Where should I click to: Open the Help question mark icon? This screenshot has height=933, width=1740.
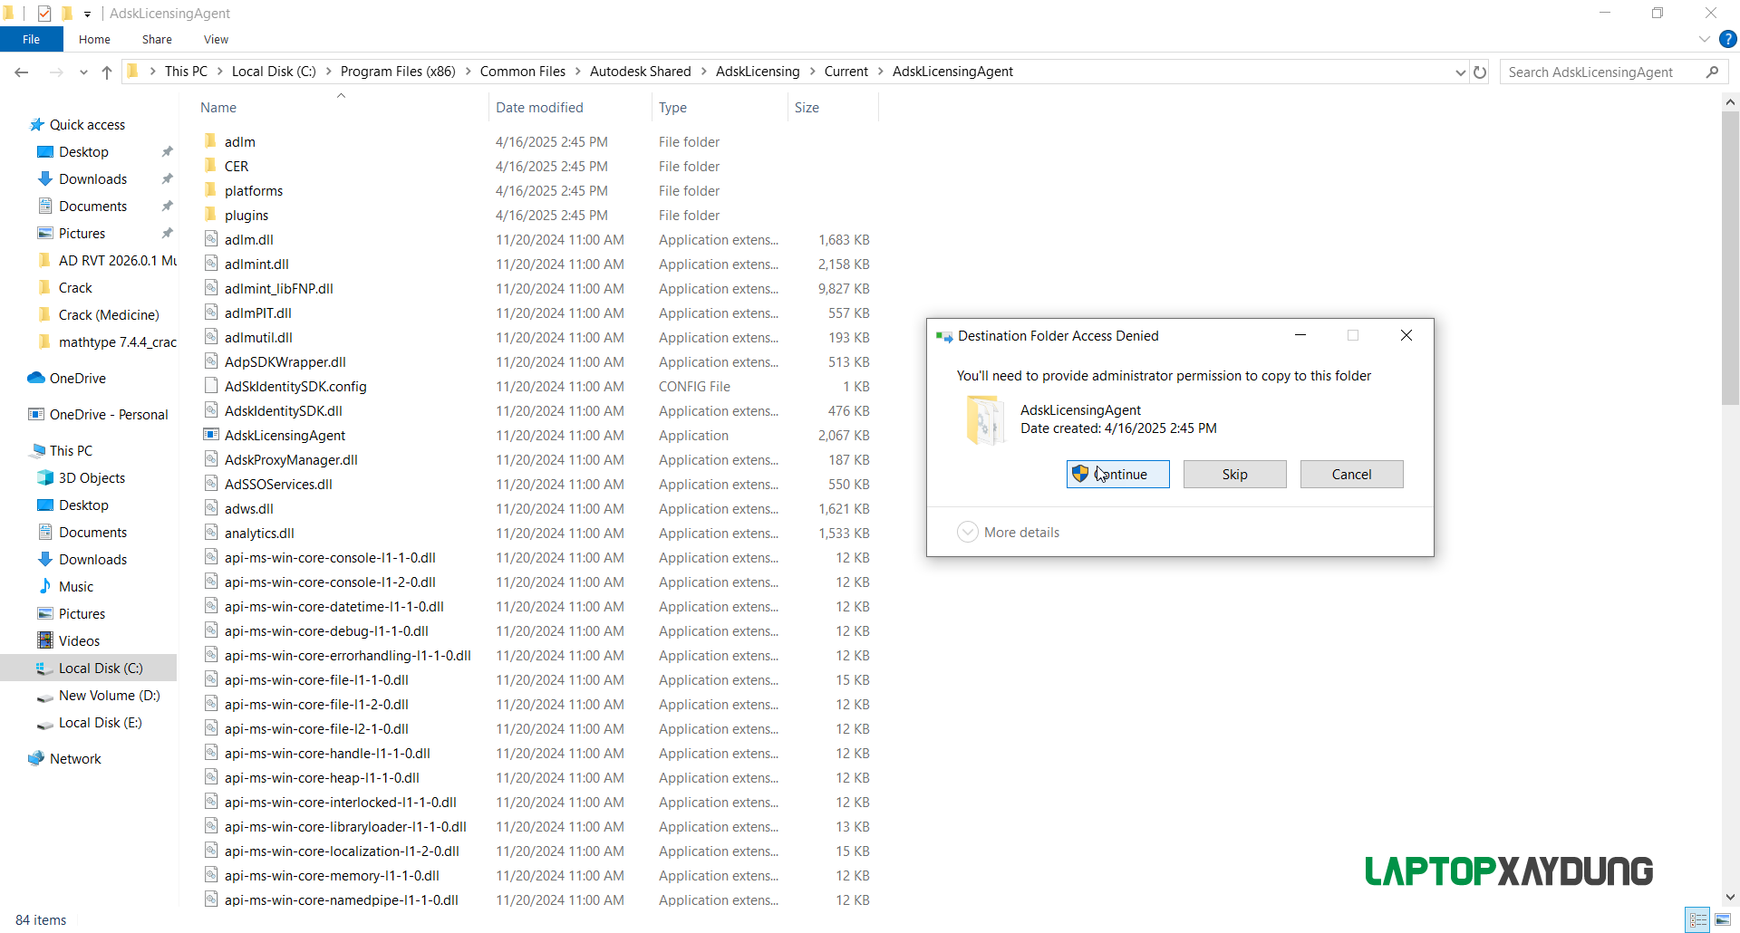1728,39
